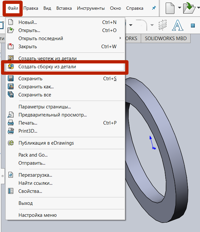
Task: Click the large text 'A' tool icon
Action: click(177, 25)
